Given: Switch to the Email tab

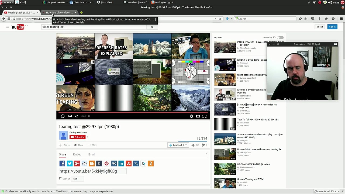Looking at the screenshot, I should click(x=92, y=154).
